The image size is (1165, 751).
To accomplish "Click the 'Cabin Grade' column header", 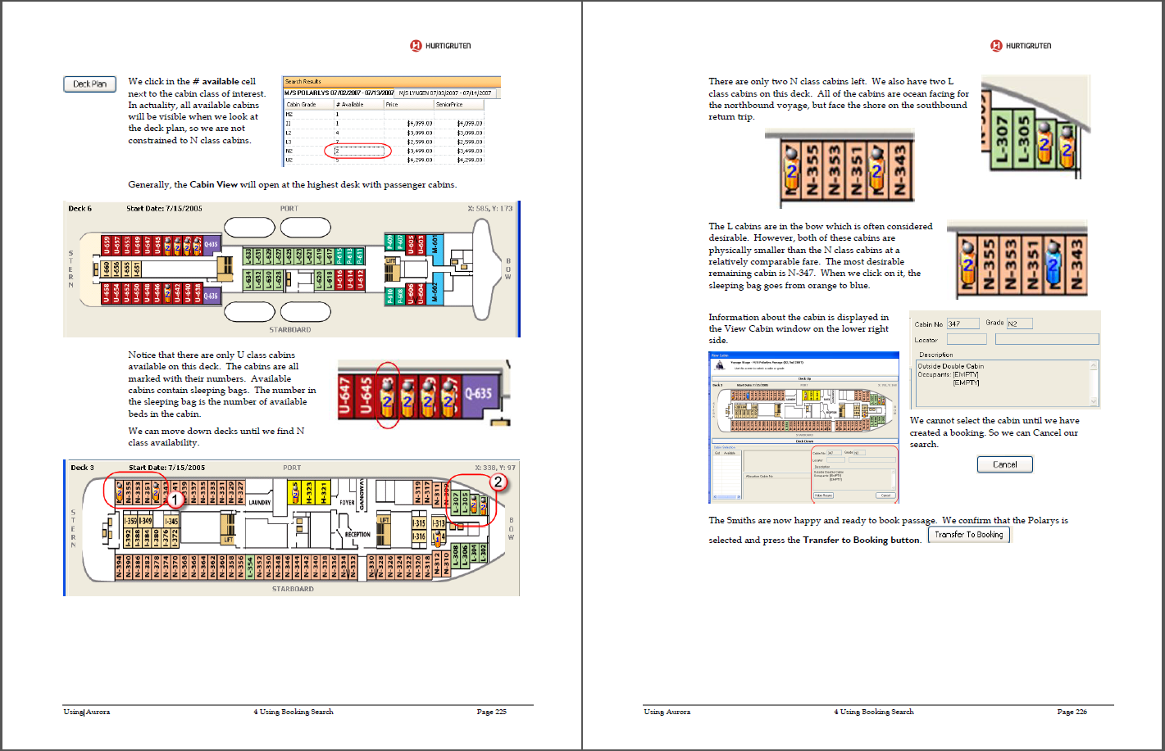I will tap(309, 104).
